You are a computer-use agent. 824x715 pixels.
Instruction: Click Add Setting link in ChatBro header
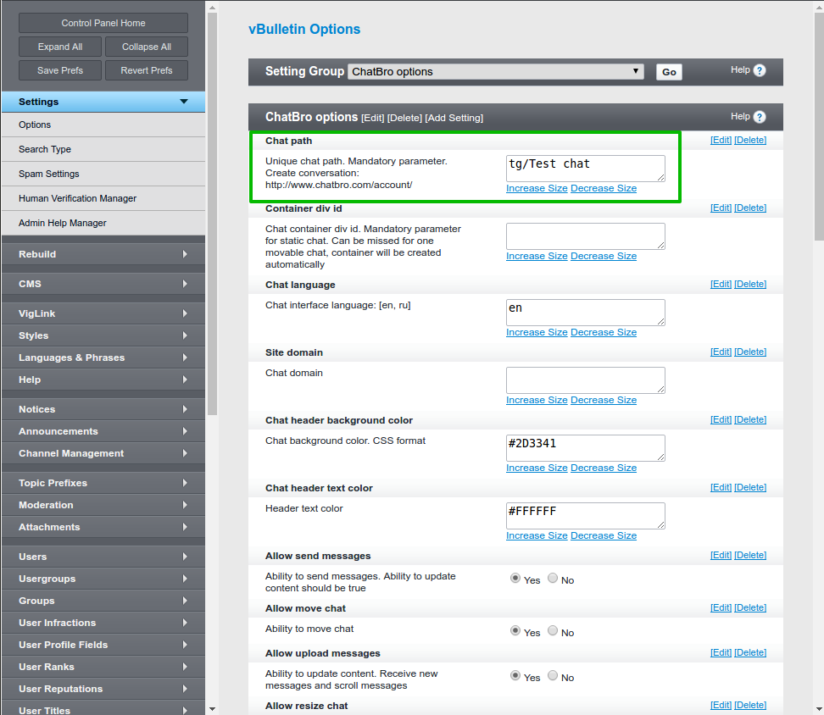454,118
